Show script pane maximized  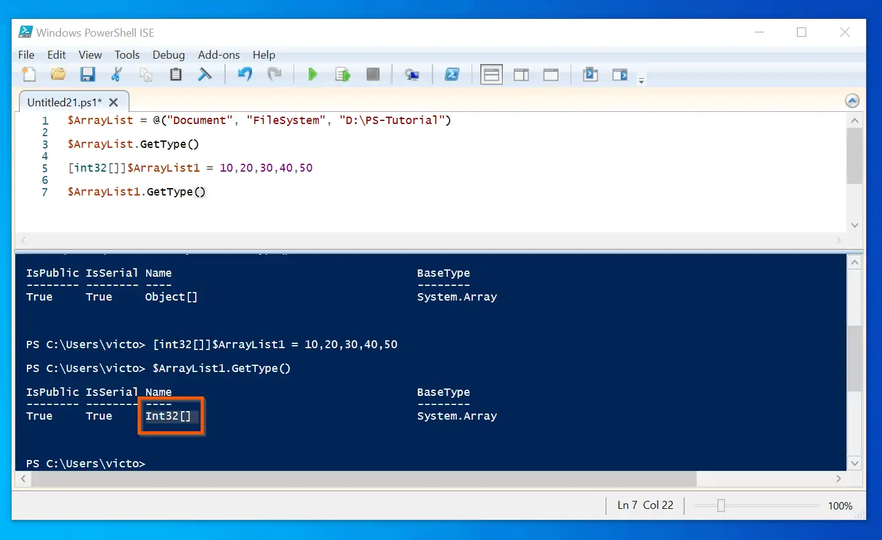tap(551, 75)
